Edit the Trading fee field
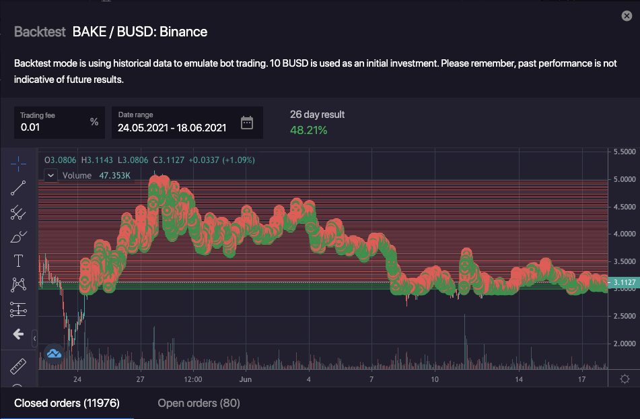The width and height of the screenshot is (640, 419). point(52,127)
